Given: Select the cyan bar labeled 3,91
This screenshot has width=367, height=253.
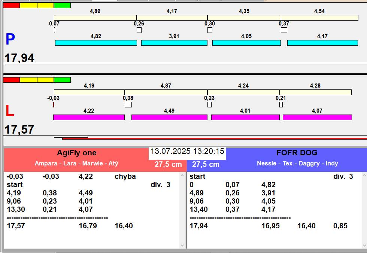Looking at the screenshot, I should [174, 43].
